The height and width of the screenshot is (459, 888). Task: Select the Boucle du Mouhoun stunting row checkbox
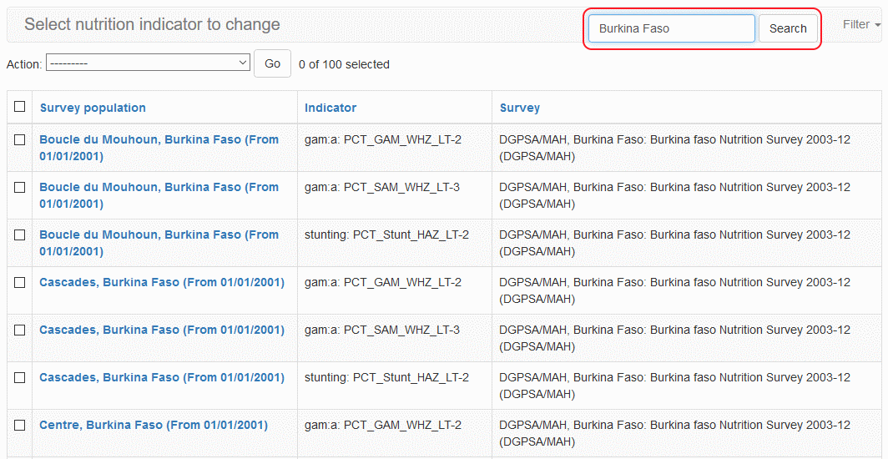(19, 235)
